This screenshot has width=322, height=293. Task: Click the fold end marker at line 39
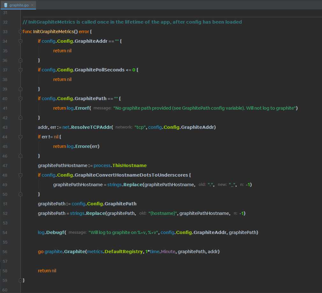(20, 89)
